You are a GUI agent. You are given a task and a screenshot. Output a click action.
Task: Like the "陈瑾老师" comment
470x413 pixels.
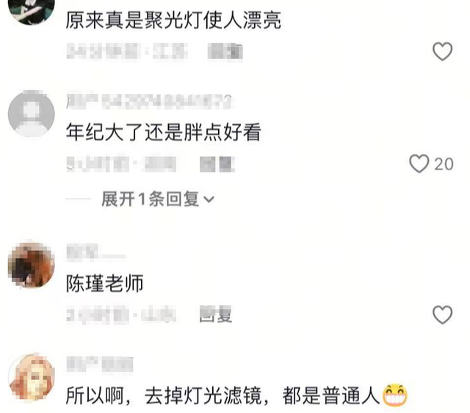pos(442,315)
